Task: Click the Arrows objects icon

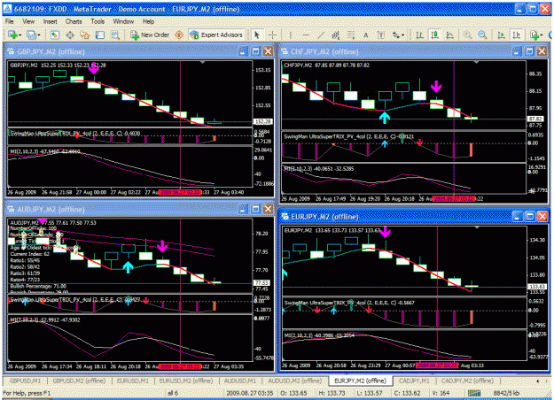Action: point(396,35)
